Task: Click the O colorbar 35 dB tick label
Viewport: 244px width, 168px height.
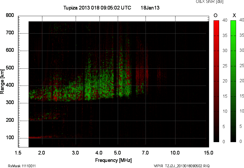Action: [225, 36]
